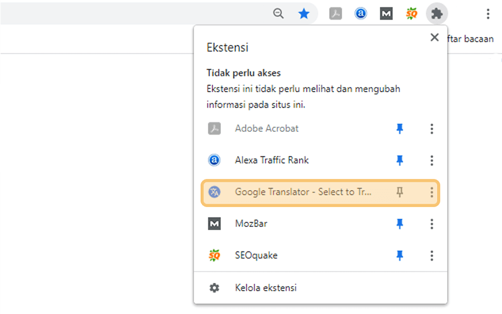Select Google Translator extension entry

320,192
